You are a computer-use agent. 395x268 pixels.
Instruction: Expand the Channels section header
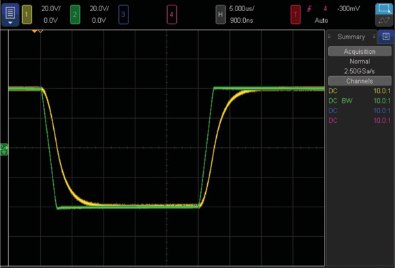coord(360,81)
